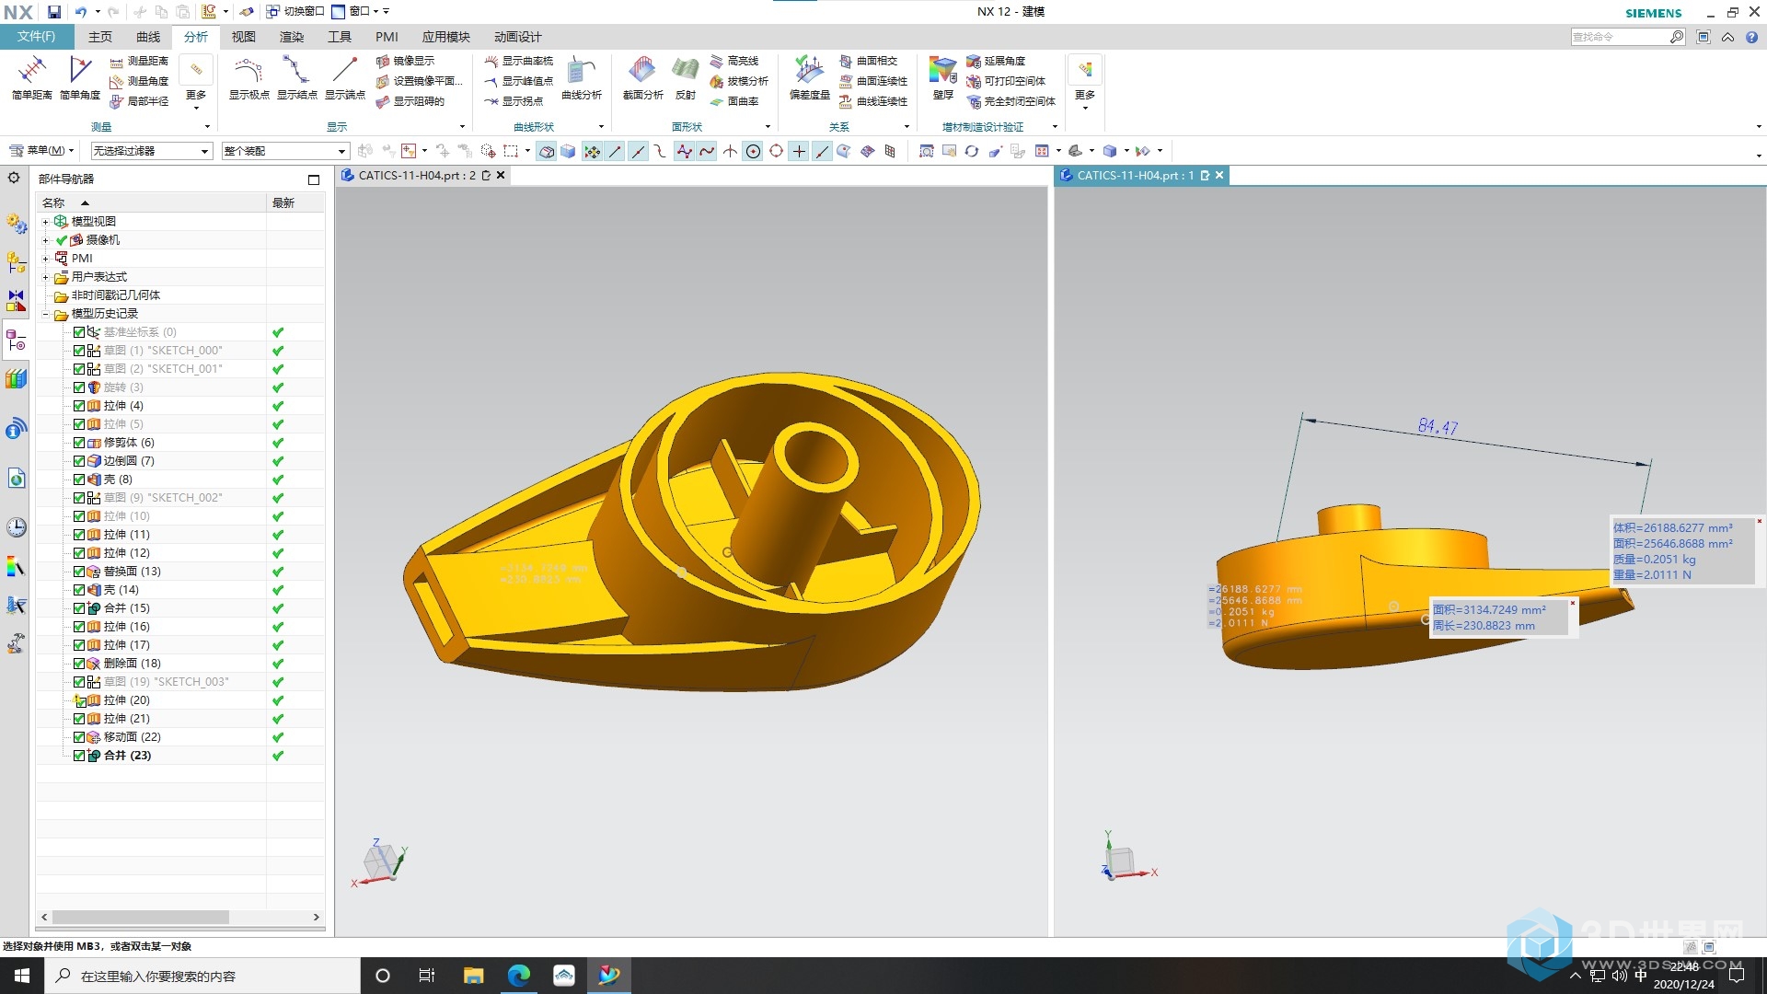The width and height of the screenshot is (1767, 994).
Task: Open 壁厚 analysis tool
Action: [943, 77]
